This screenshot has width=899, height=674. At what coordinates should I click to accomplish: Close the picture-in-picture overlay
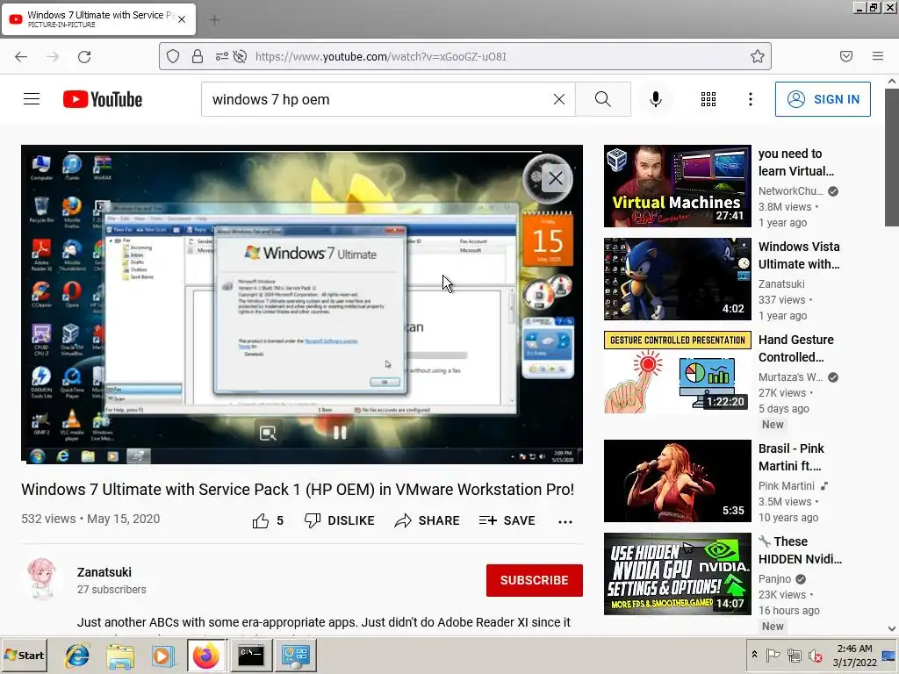coord(555,178)
